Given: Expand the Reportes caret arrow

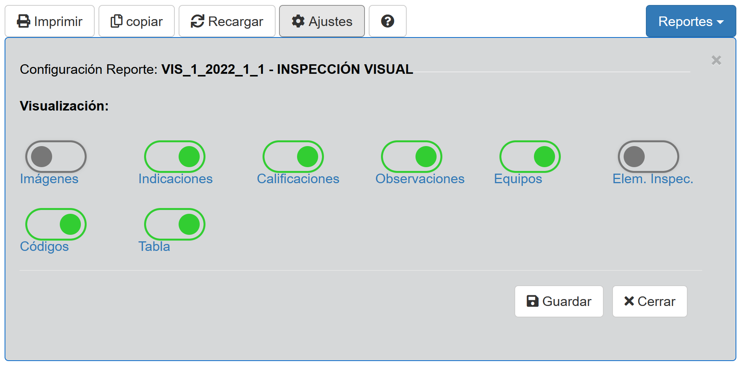Looking at the screenshot, I should 721,22.
